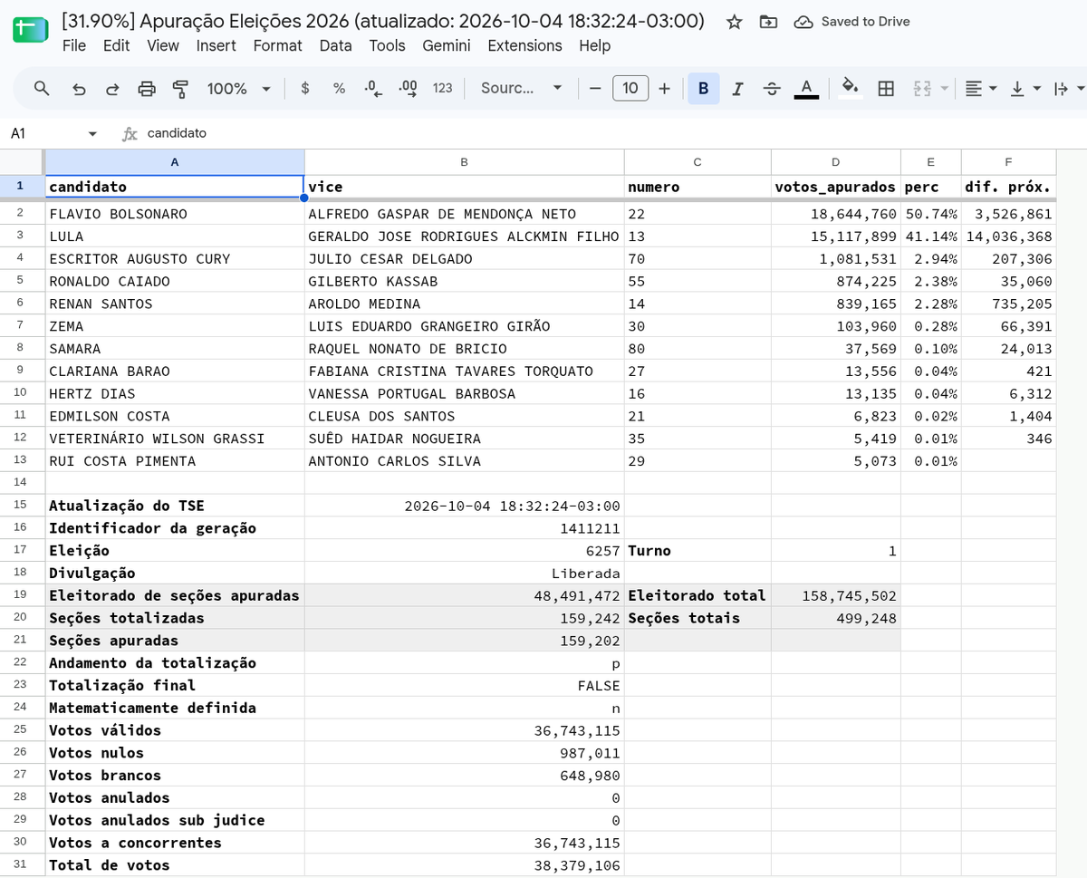
Task: Undo the last action
Action: (x=79, y=88)
